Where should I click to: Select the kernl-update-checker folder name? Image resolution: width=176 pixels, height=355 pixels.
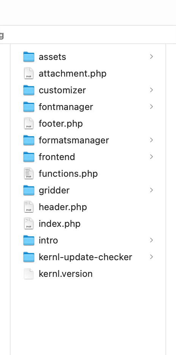(85, 257)
